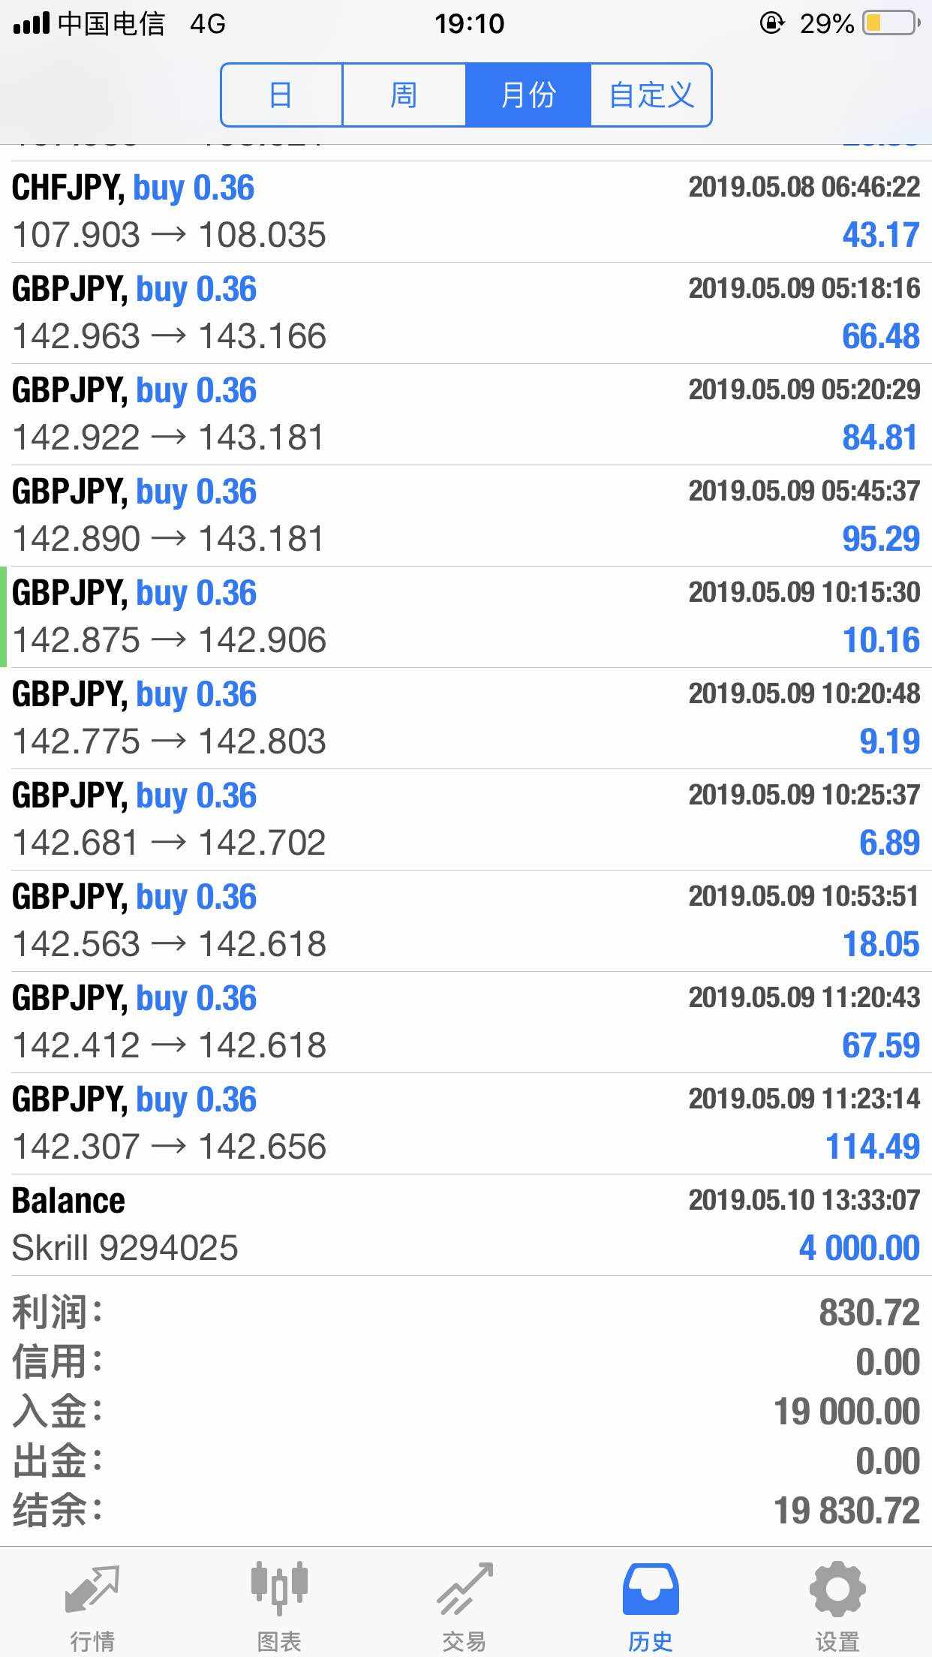This screenshot has width=932, height=1657.
Task: Select the 自定义 custom period filter
Action: tap(651, 95)
